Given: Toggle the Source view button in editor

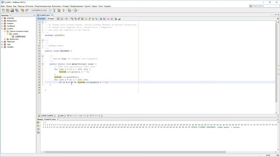Looking at the screenshot, I should click(41, 19).
